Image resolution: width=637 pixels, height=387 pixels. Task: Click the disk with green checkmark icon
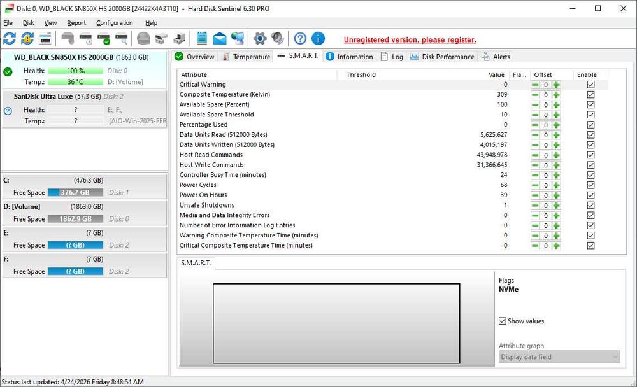click(104, 39)
